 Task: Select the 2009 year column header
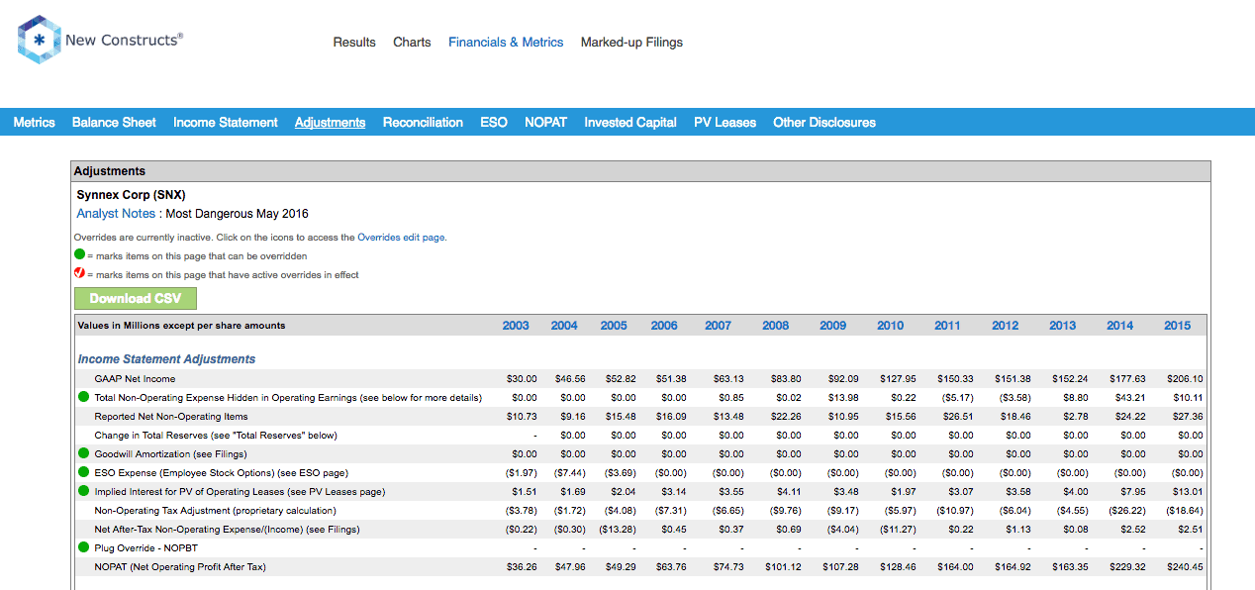pyautogui.click(x=833, y=326)
